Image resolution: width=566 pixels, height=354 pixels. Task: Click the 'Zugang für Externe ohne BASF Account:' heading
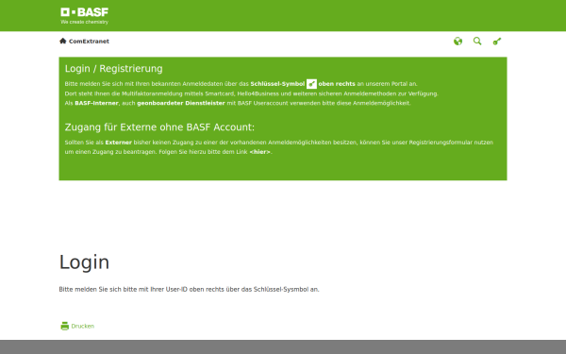pos(159,127)
